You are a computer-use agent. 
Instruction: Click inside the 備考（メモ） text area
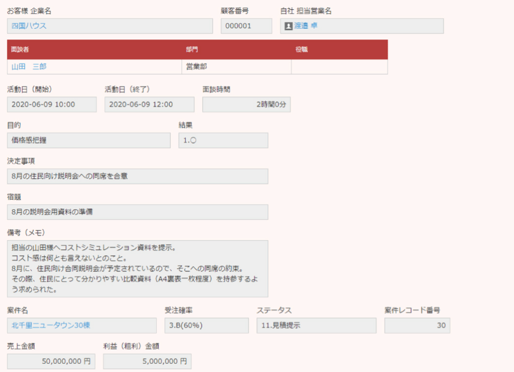[x=137, y=269]
